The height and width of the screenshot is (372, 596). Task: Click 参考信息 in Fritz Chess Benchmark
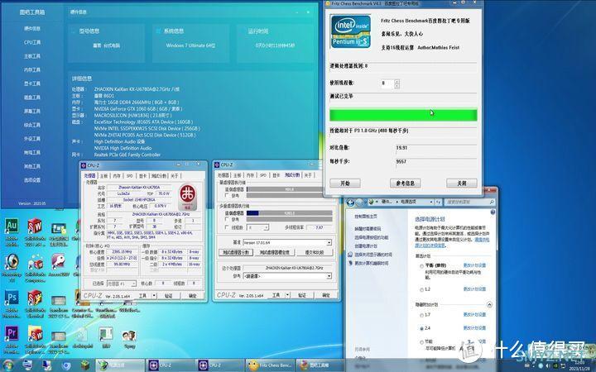coord(405,184)
